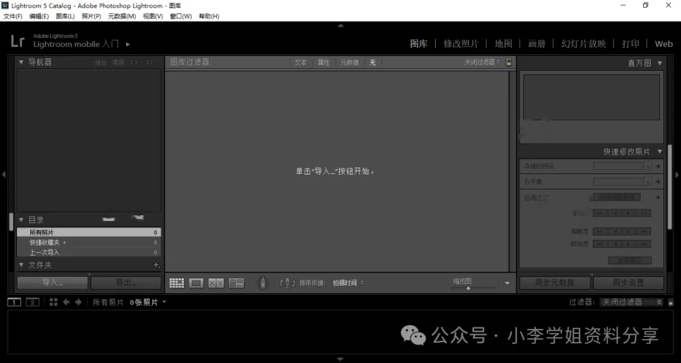Open the 编辑(E) menu
The height and width of the screenshot is (363, 681).
(39, 16)
